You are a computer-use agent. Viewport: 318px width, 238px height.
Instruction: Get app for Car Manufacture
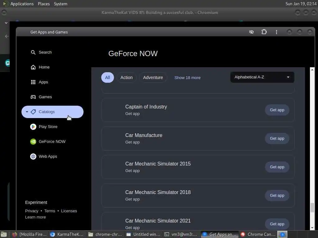[x=277, y=139]
